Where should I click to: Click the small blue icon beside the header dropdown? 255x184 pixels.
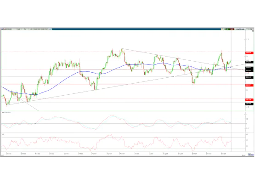click(51, 29)
